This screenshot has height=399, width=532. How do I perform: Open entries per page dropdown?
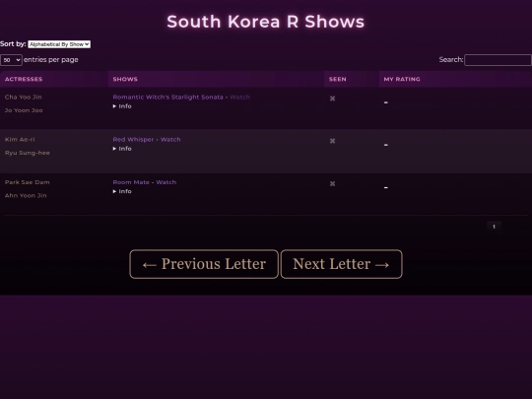point(11,60)
